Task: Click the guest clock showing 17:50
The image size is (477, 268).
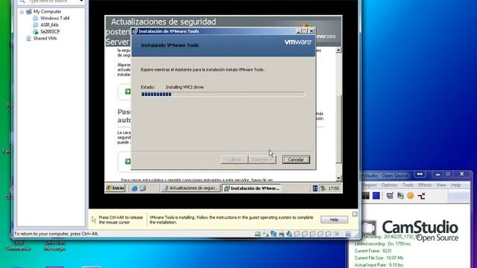Action: click(x=333, y=188)
